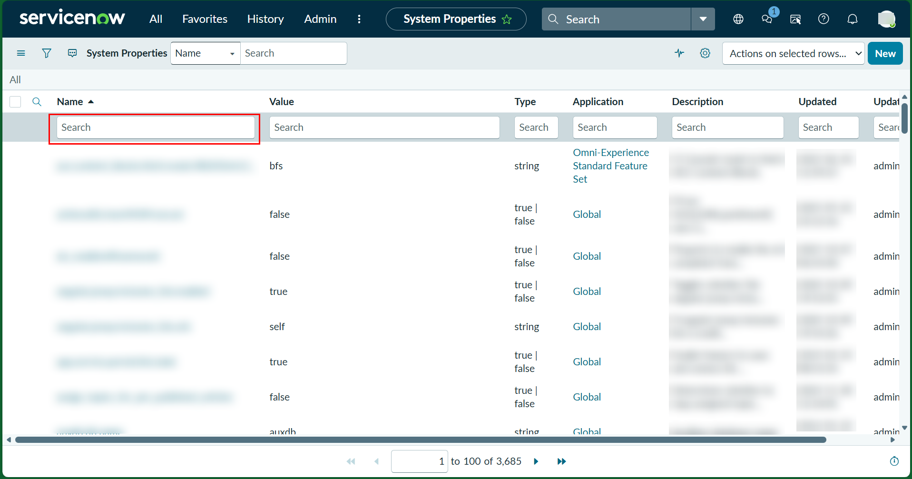
Task: Sort by the Value column header
Action: click(x=282, y=102)
